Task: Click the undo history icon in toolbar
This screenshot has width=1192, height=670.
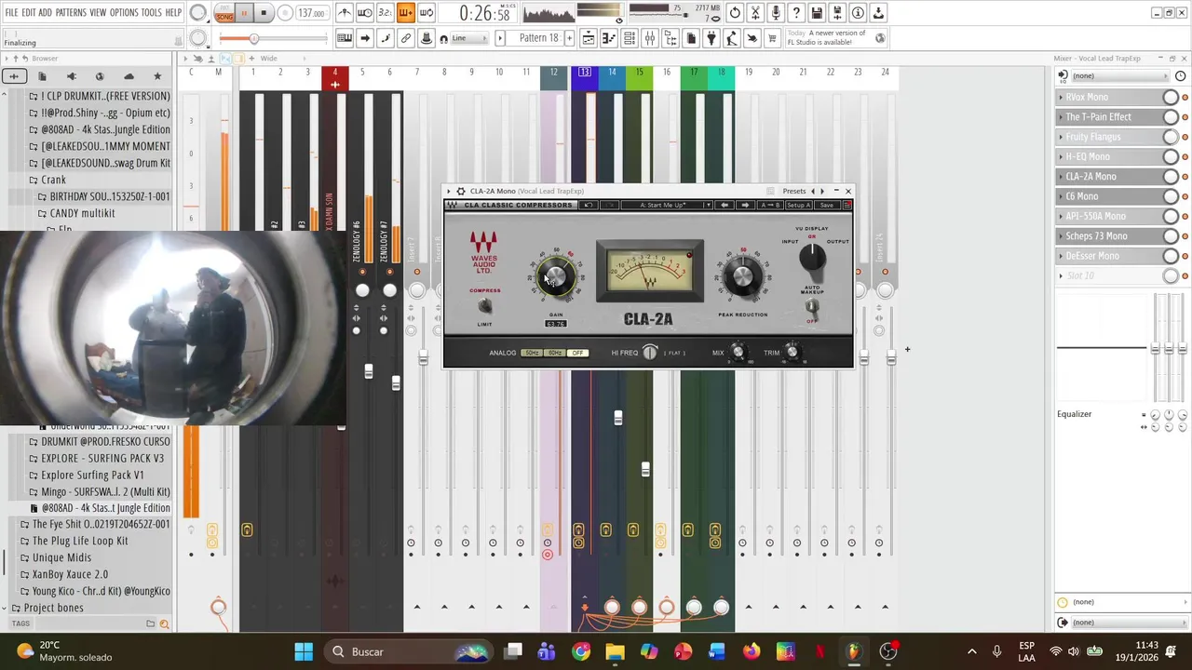Action: (735, 13)
